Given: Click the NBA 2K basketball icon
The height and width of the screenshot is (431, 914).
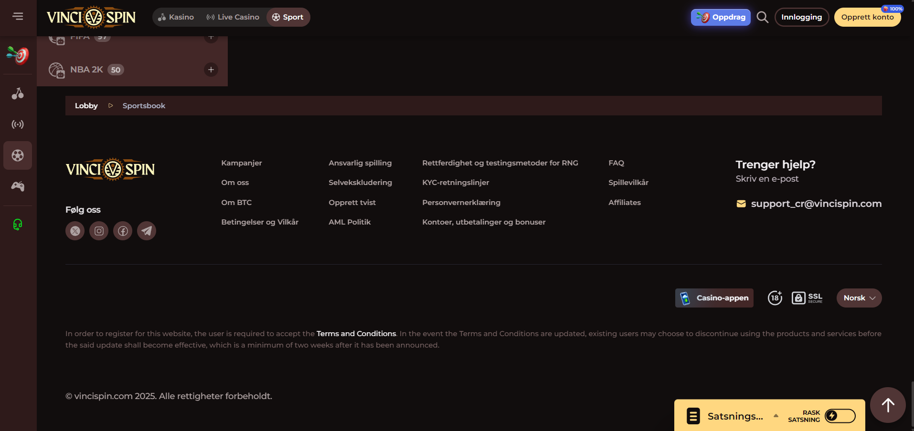Looking at the screenshot, I should pyautogui.click(x=56, y=70).
